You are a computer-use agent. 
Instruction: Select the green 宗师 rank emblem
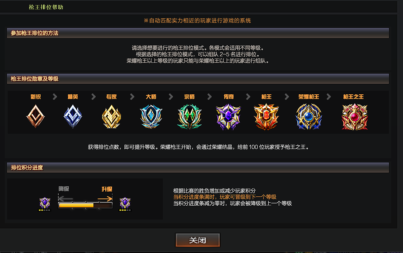(x=189, y=116)
